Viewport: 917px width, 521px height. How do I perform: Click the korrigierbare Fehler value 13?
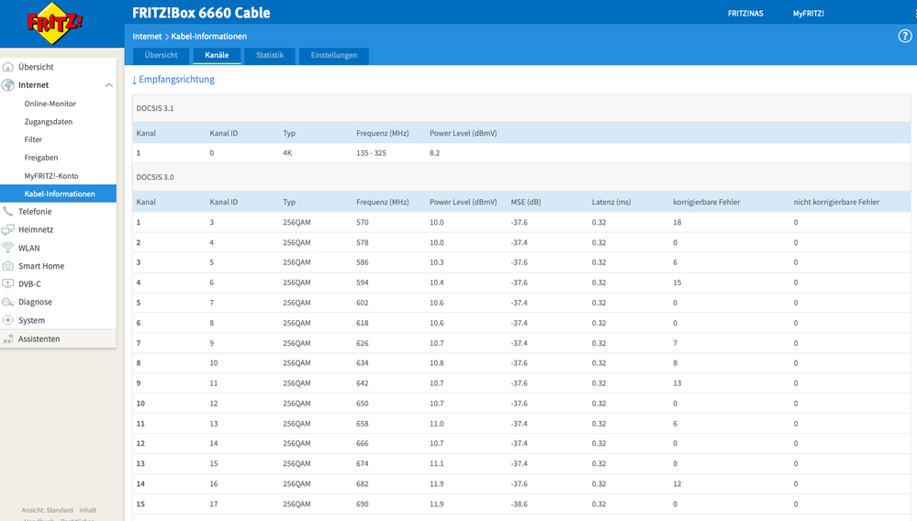(677, 383)
